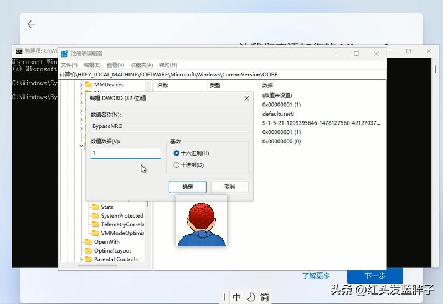Click the 0x00000000 (0) data value
Image resolution: width=443 pixels, height=304 pixels.
coord(281,141)
